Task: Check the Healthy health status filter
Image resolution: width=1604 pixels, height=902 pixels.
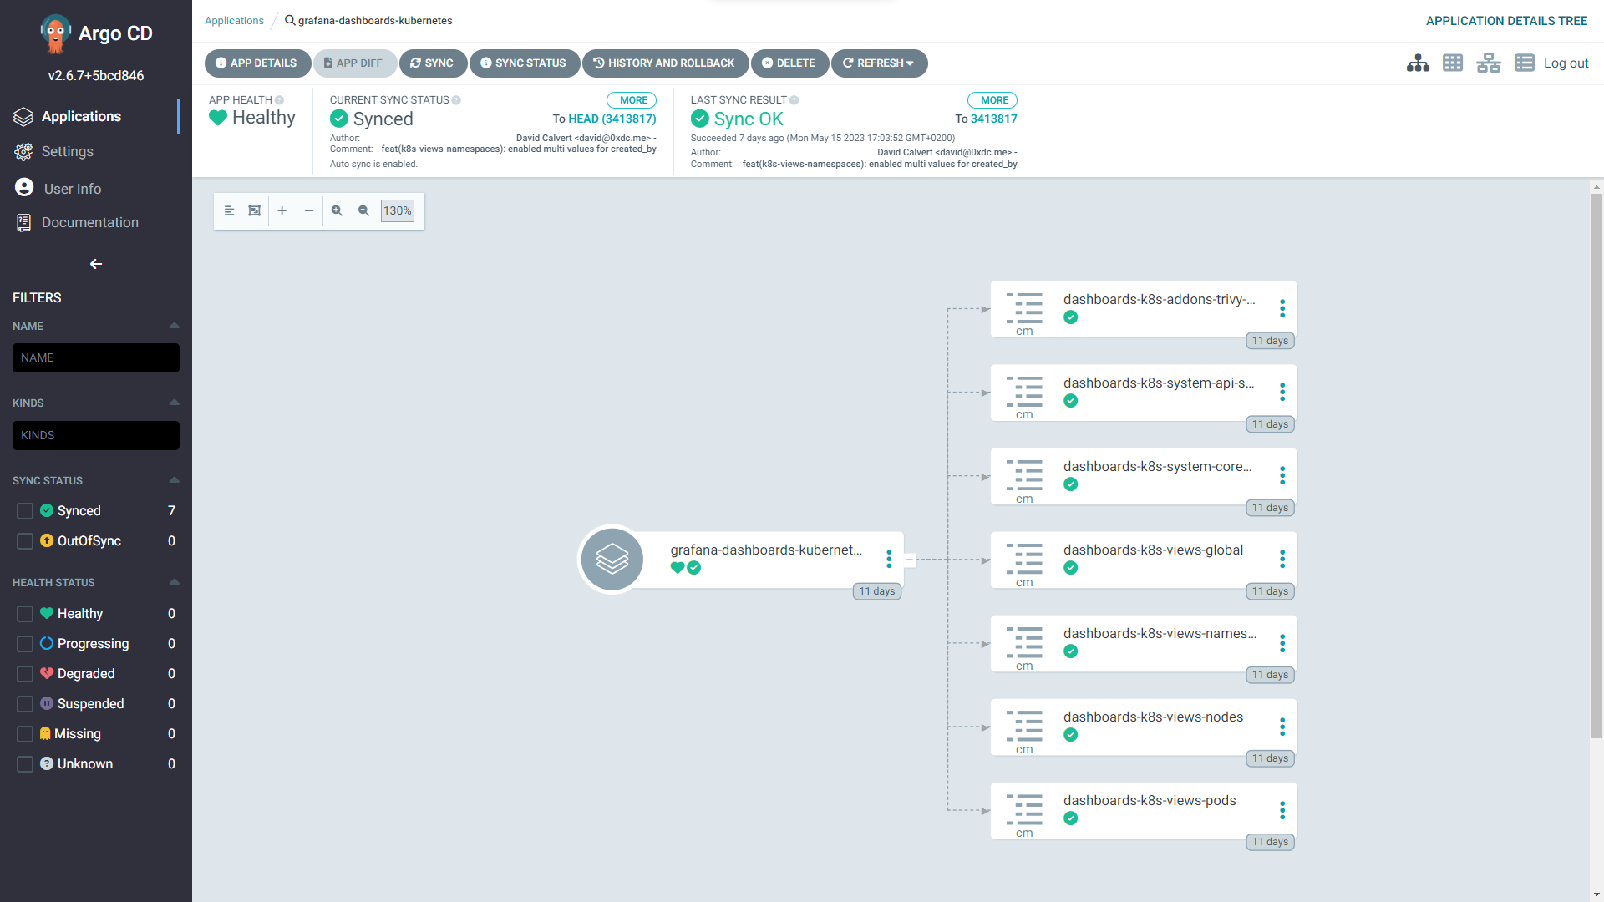Action: [25, 614]
